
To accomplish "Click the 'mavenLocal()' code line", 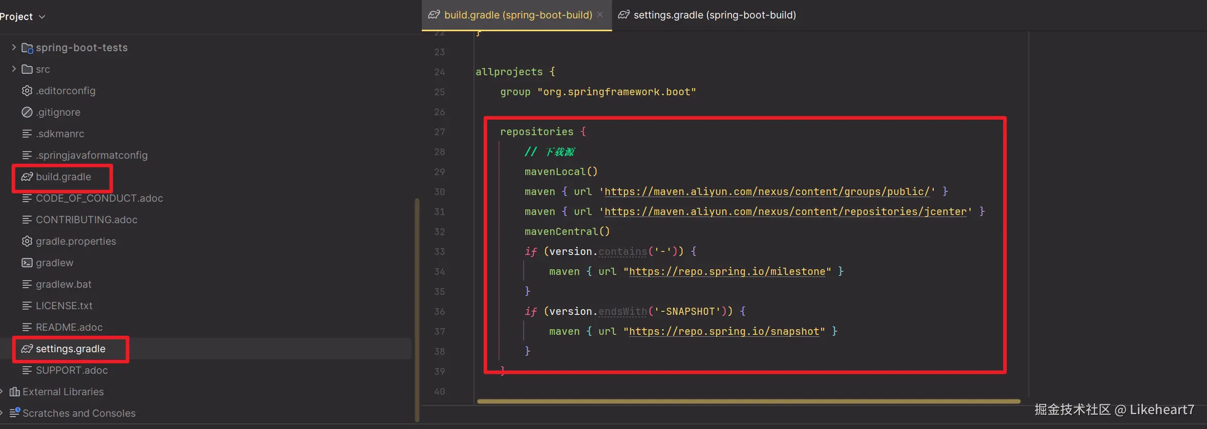I will click(x=561, y=171).
